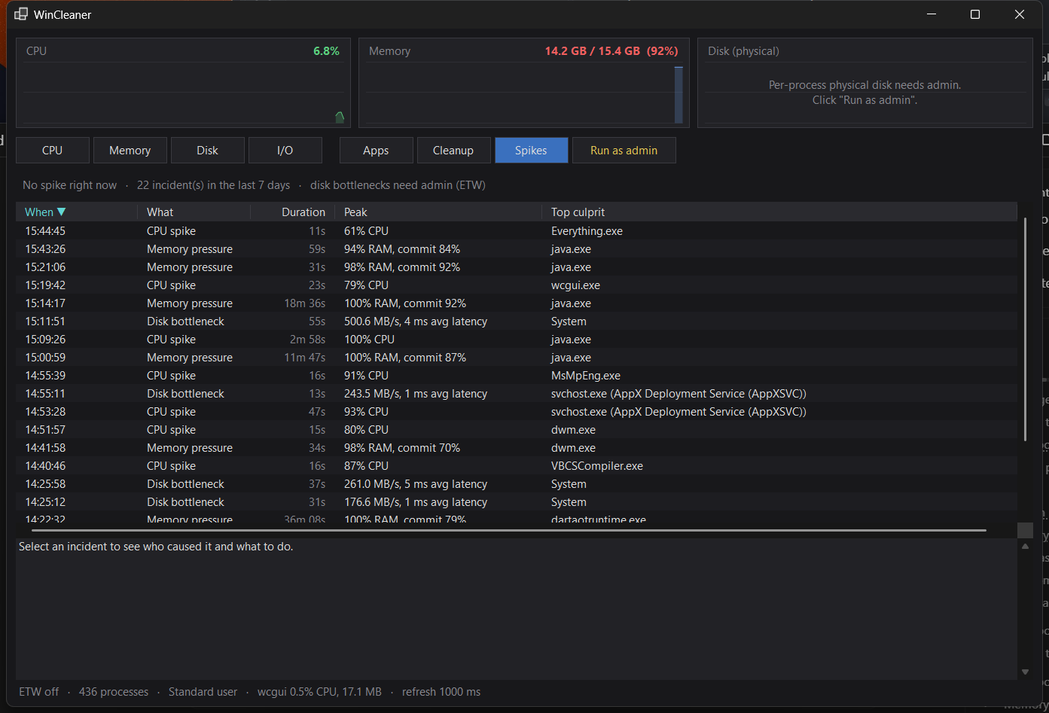Click the Run as admin button
This screenshot has width=1049, height=713.
pos(624,151)
